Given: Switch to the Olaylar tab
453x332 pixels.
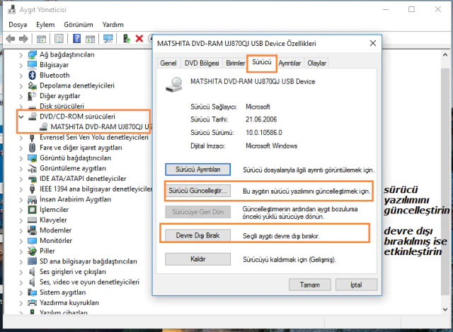Looking at the screenshot, I should (x=316, y=63).
